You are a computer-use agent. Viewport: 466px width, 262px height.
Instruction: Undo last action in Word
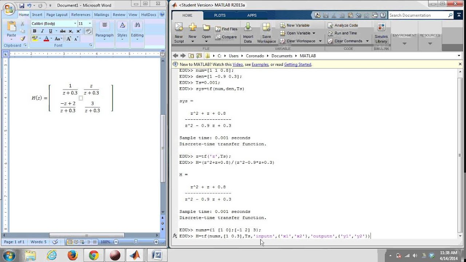pyautogui.click(x=29, y=5)
